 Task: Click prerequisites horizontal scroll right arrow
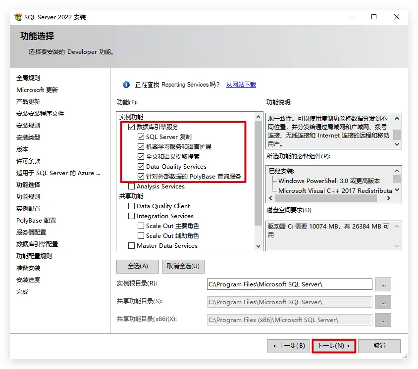click(x=389, y=198)
